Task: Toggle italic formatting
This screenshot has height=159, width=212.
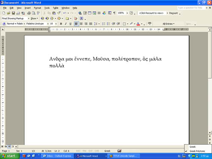Action: [66, 24]
